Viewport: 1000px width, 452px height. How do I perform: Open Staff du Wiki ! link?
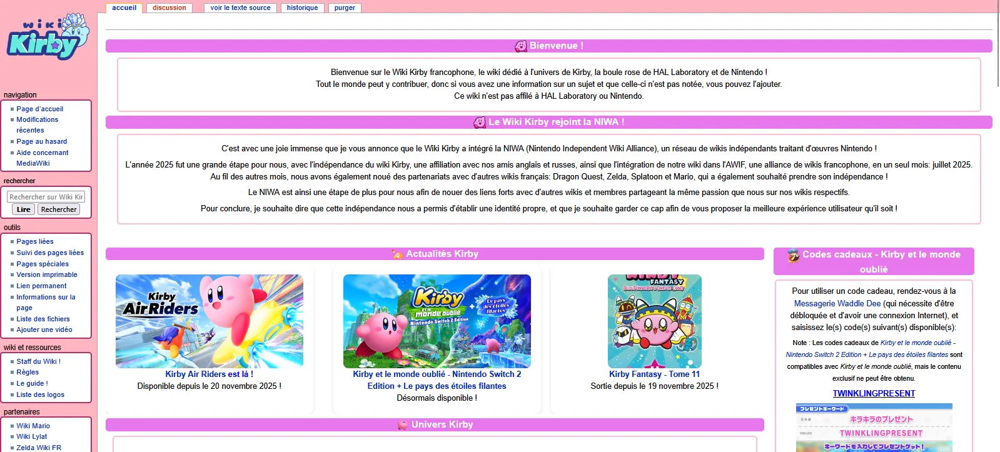pyautogui.click(x=39, y=361)
